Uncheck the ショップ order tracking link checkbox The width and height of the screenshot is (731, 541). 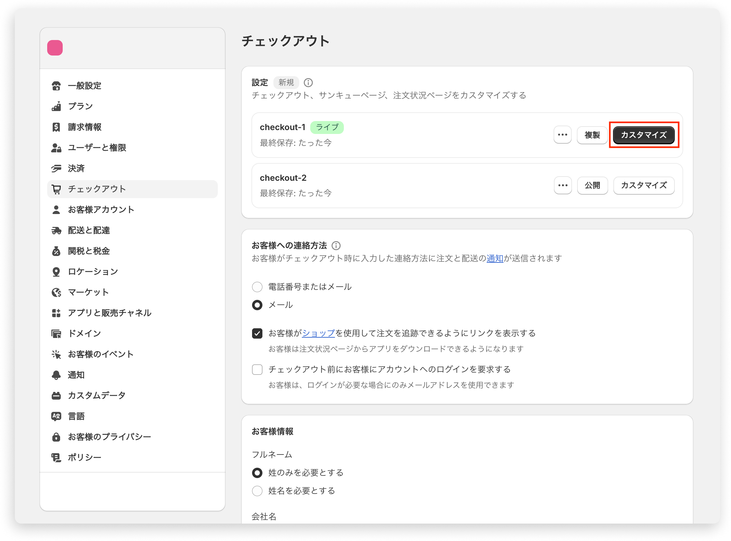[257, 333]
